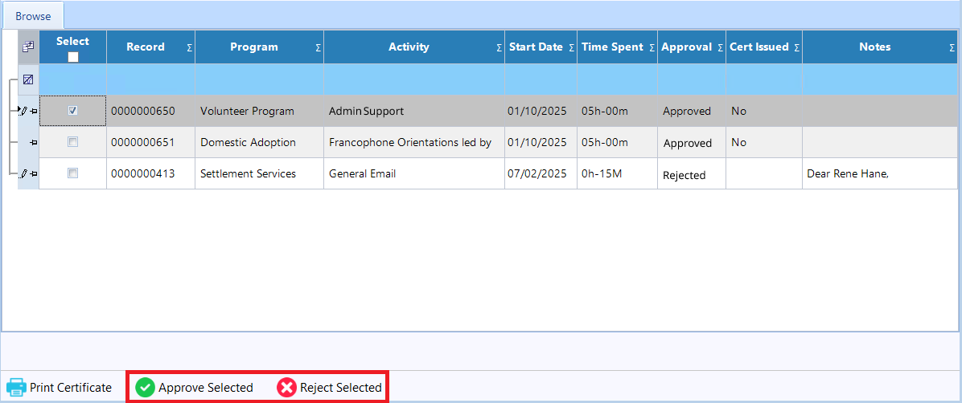This screenshot has width=962, height=403.
Task: Click the Print Certificate button label
Action: click(71, 388)
